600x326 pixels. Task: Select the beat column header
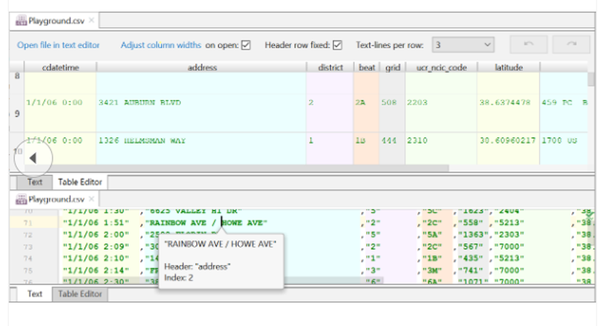(x=367, y=67)
